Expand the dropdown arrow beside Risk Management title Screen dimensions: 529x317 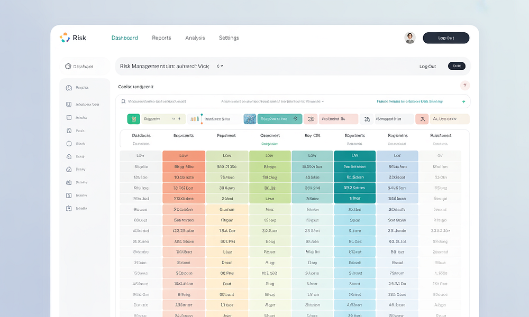(x=220, y=66)
